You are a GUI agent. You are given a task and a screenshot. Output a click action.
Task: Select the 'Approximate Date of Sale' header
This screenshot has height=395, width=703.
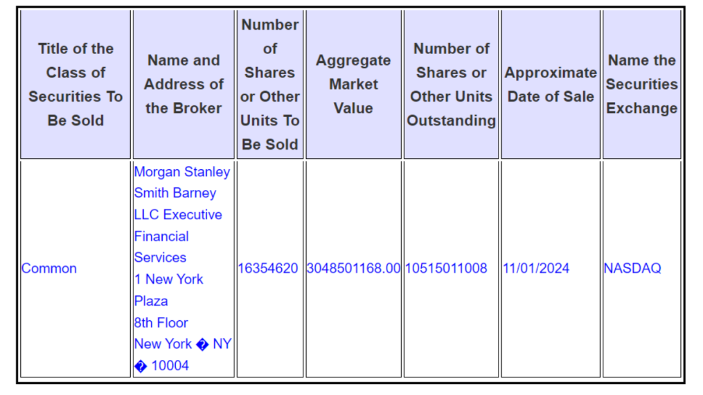[551, 85]
